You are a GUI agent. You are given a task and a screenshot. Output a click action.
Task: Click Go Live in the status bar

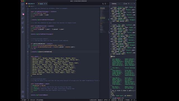tap(121, 100)
